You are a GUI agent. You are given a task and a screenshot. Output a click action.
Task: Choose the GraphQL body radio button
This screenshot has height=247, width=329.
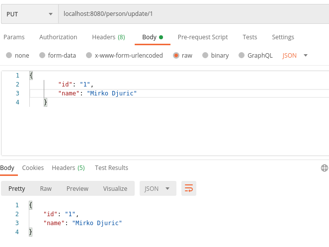[242, 55]
